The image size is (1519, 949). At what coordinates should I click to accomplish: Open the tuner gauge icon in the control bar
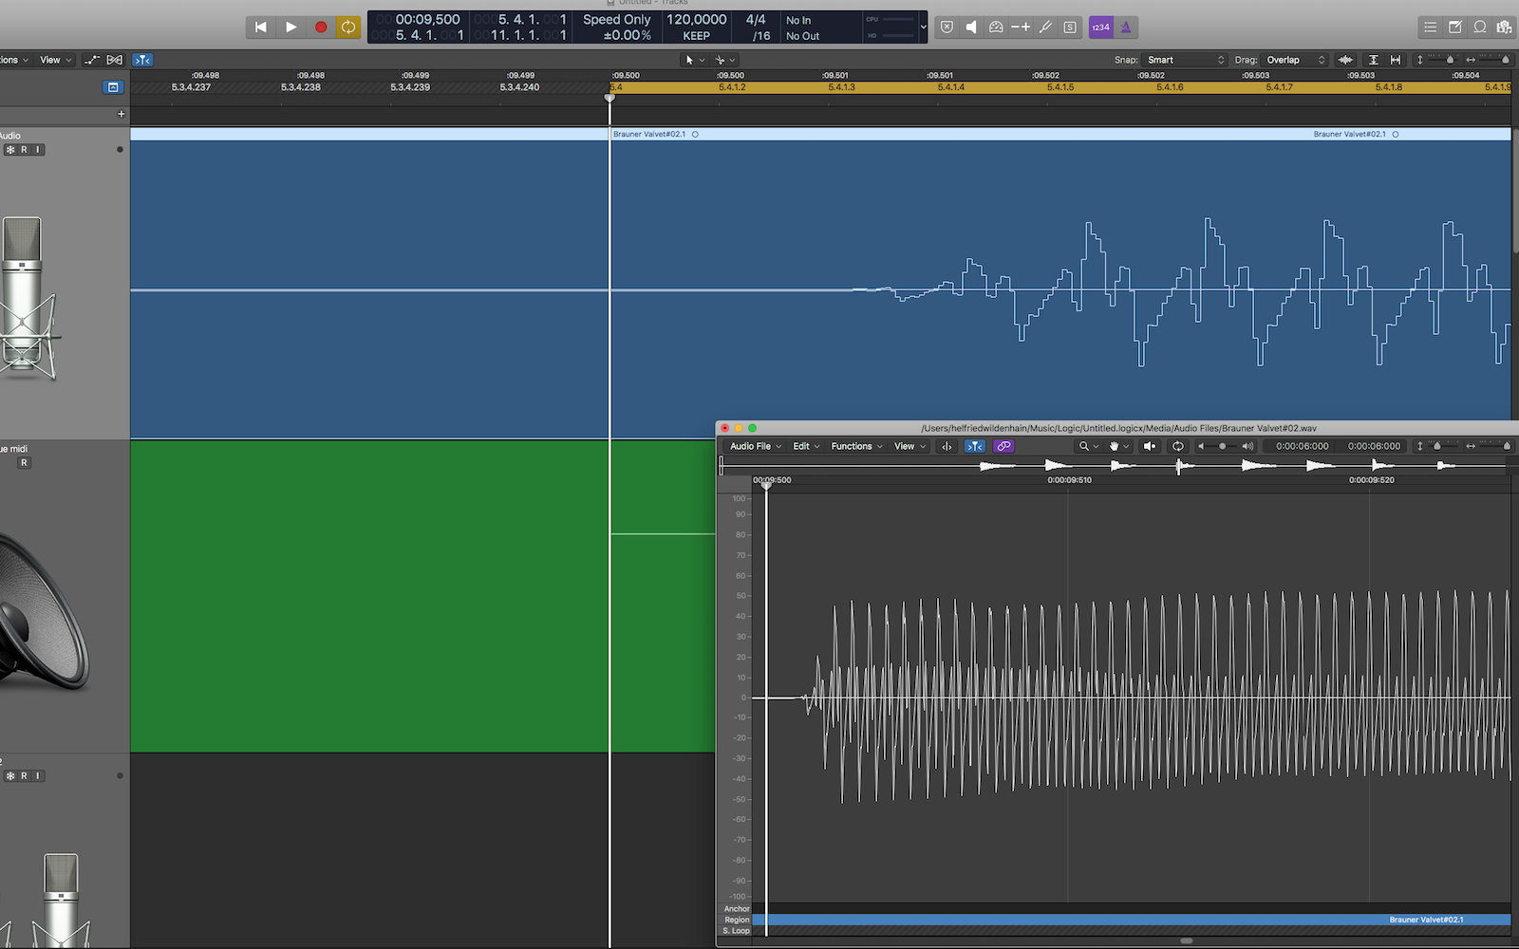click(996, 28)
